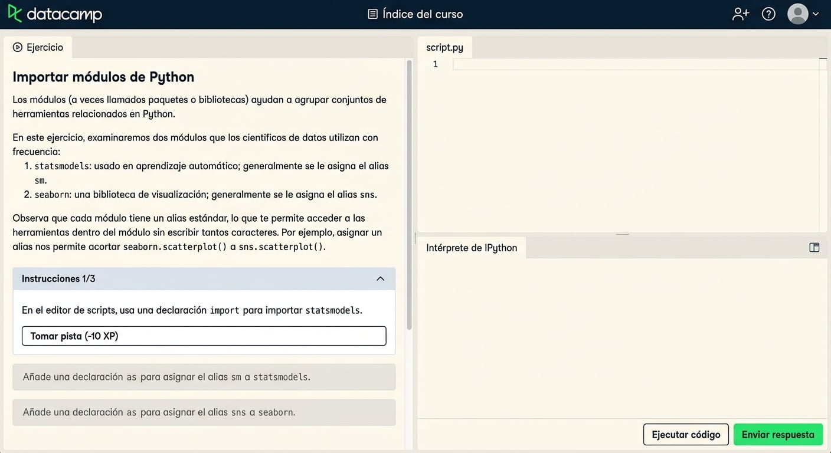Click the DataCamp logo
This screenshot has height=453, width=831.
coord(55,14)
